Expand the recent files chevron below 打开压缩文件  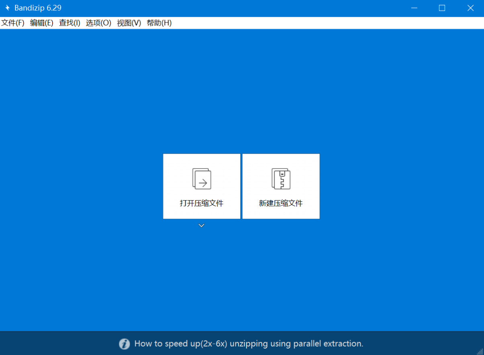pos(202,225)
